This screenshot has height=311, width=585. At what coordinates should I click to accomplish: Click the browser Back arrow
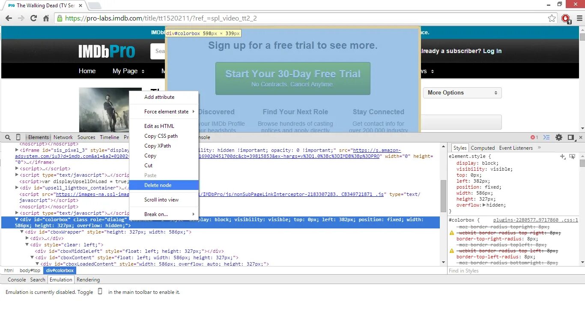(x=9, y=18)
